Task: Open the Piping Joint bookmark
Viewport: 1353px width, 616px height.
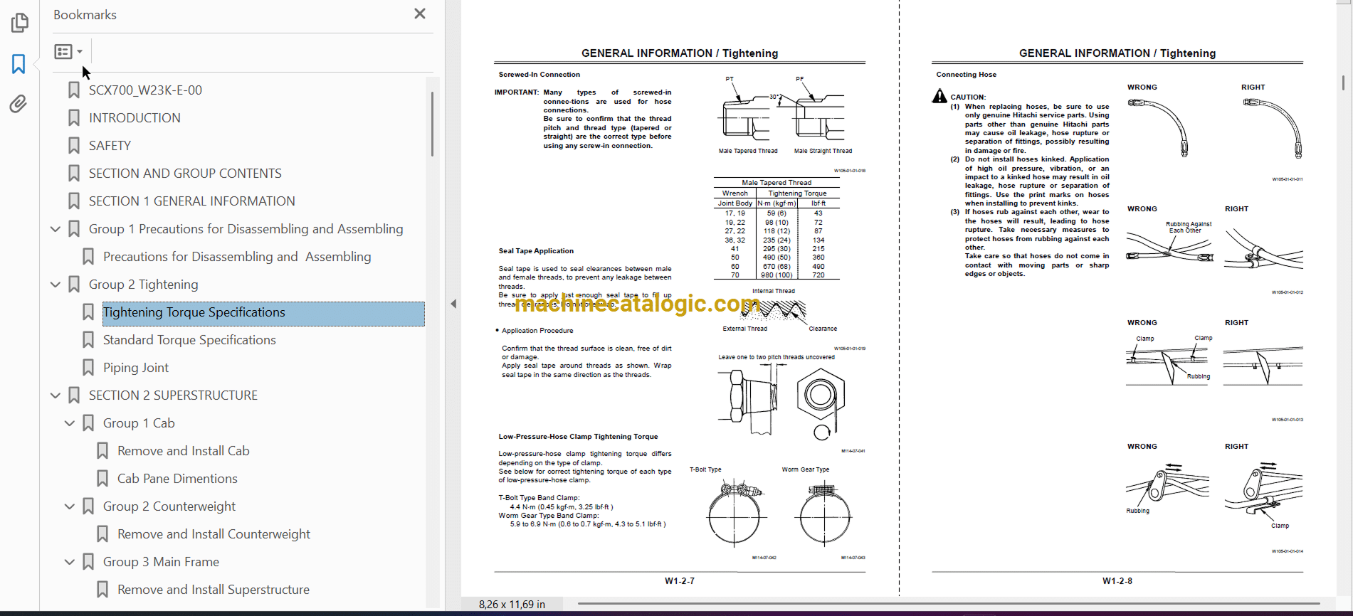Action: click(x=136, y=368)
